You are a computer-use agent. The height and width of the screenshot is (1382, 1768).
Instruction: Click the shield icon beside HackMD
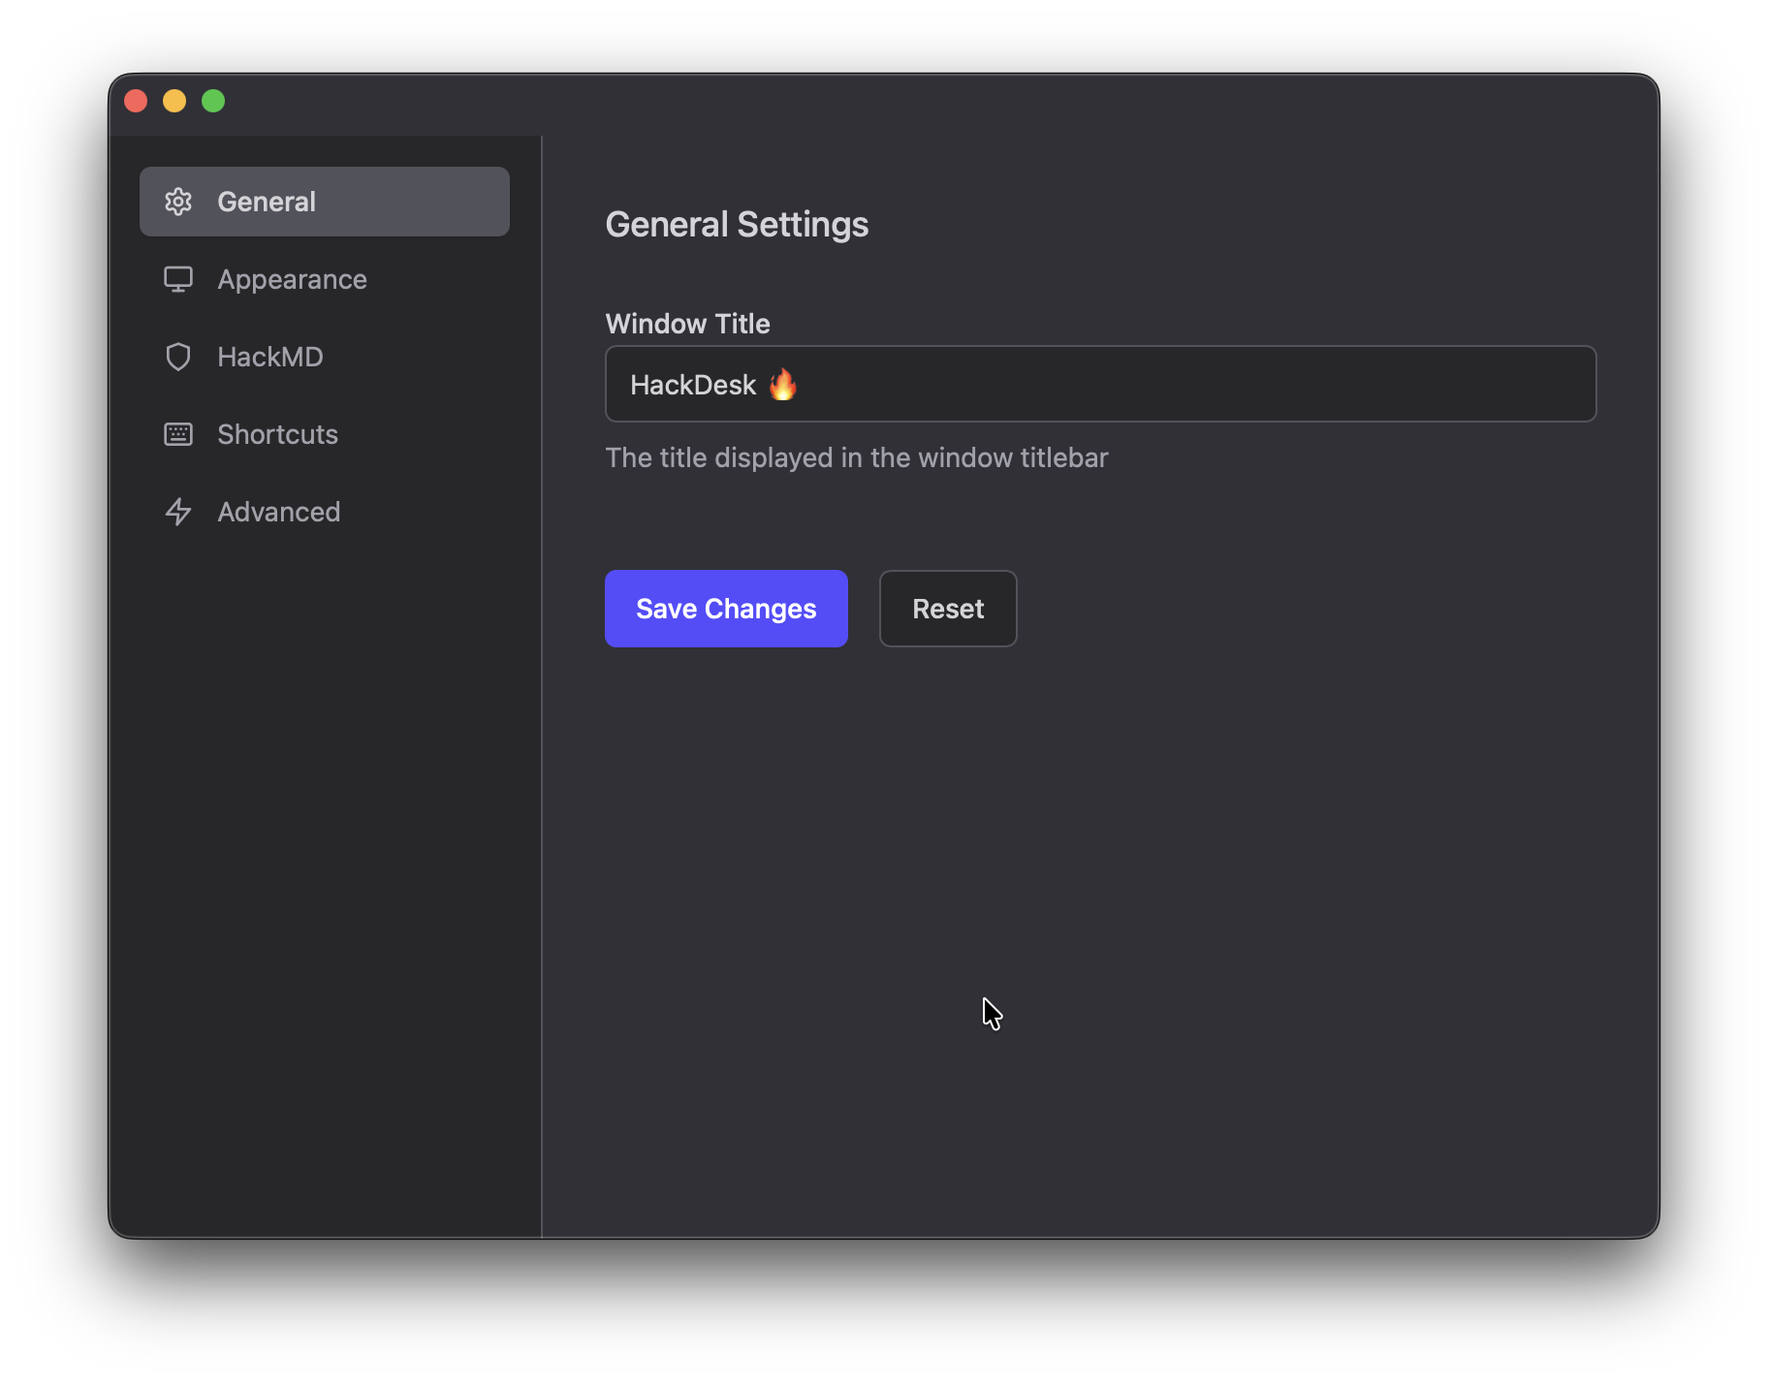pyautogui.click(x=178, y=357)
